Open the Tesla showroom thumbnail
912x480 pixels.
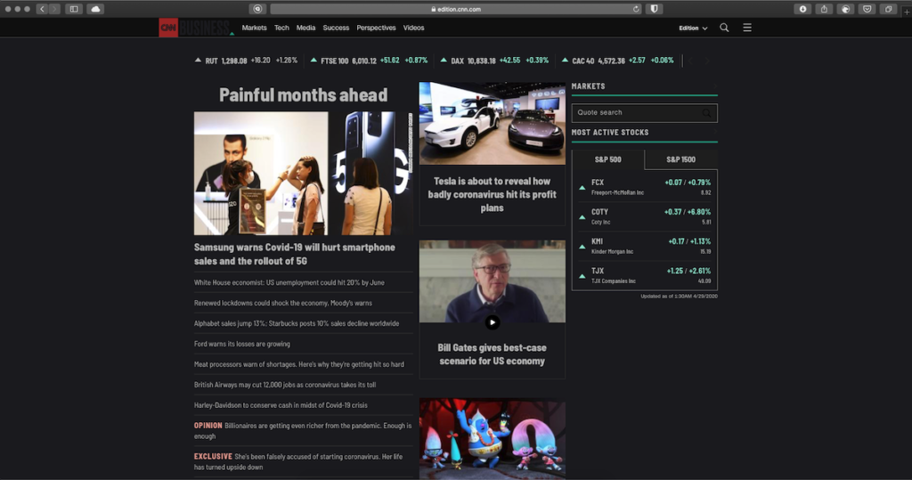click(x=492, y=123)
